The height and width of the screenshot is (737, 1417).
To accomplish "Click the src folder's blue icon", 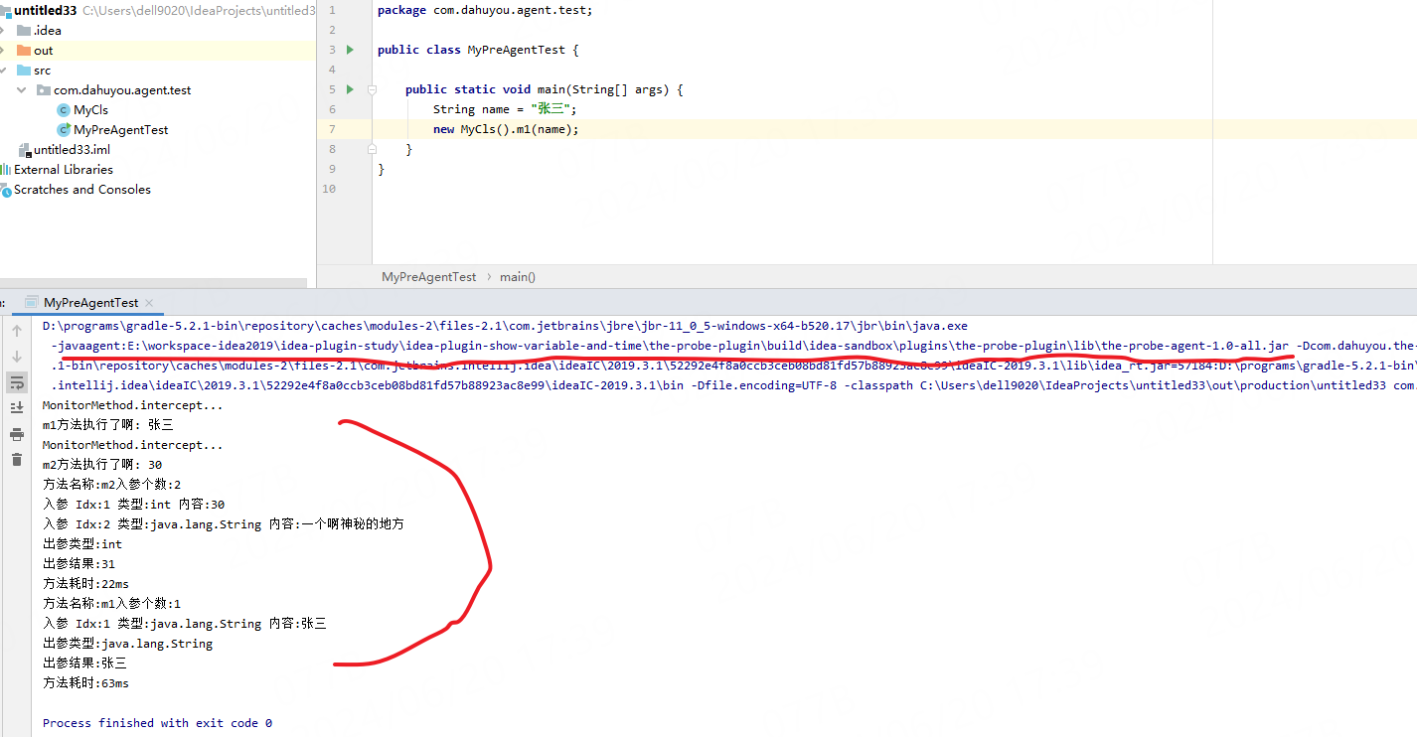I will tap(24, 71).
